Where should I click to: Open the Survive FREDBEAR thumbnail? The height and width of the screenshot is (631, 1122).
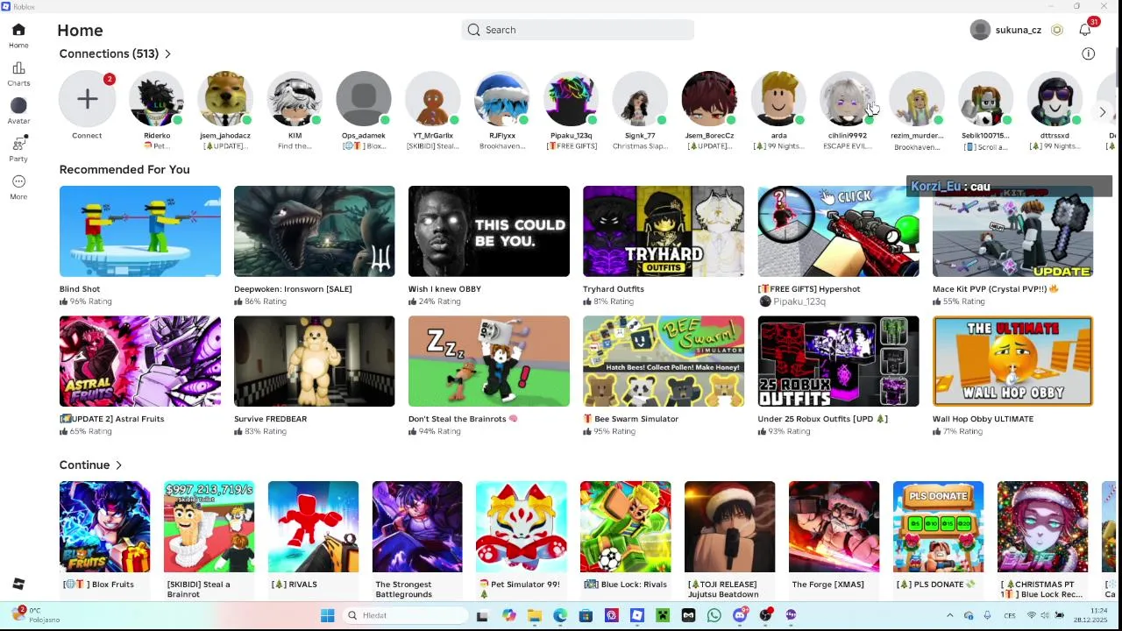[x=314, y=361]
